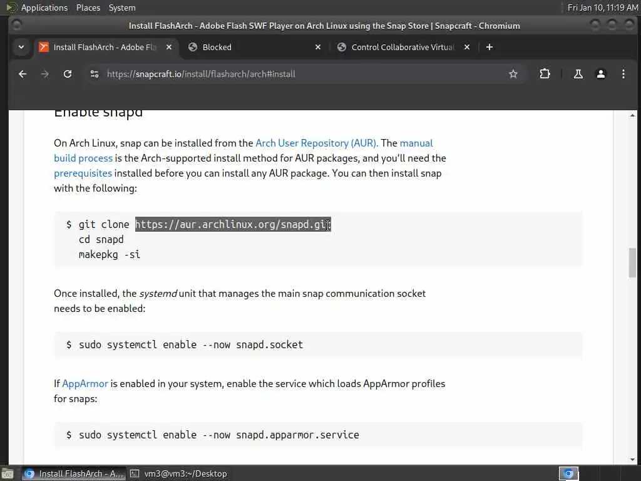
Task: Bookmark this page with the star icon
Action: (513, 74)
